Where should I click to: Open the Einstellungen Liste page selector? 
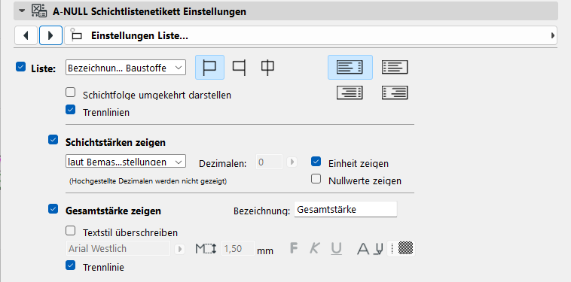(x=310, y=35)
